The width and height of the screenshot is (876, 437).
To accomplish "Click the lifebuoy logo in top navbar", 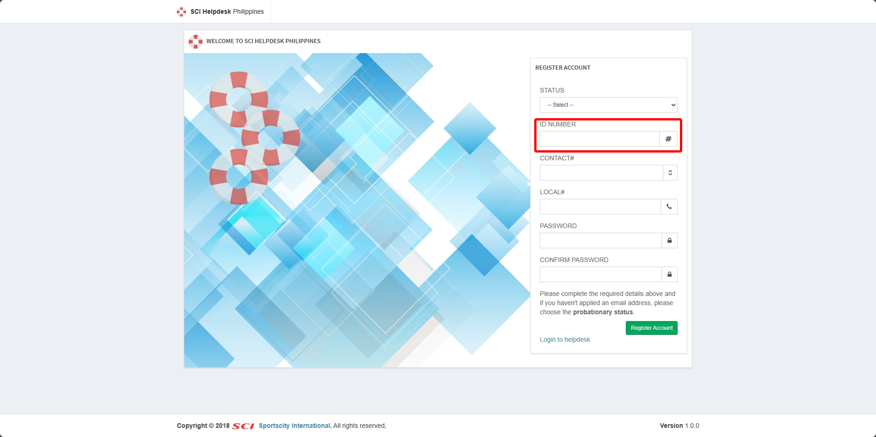I will click(x=181, y=12).
